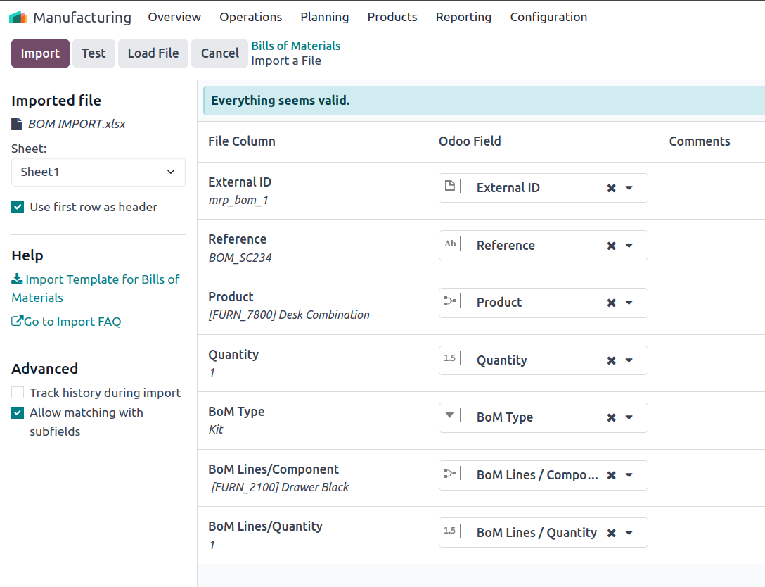This screenshot has width=765, height=587.
Task: Click the 'Import a File' breadcrumb text
Action: coord(286,61)
